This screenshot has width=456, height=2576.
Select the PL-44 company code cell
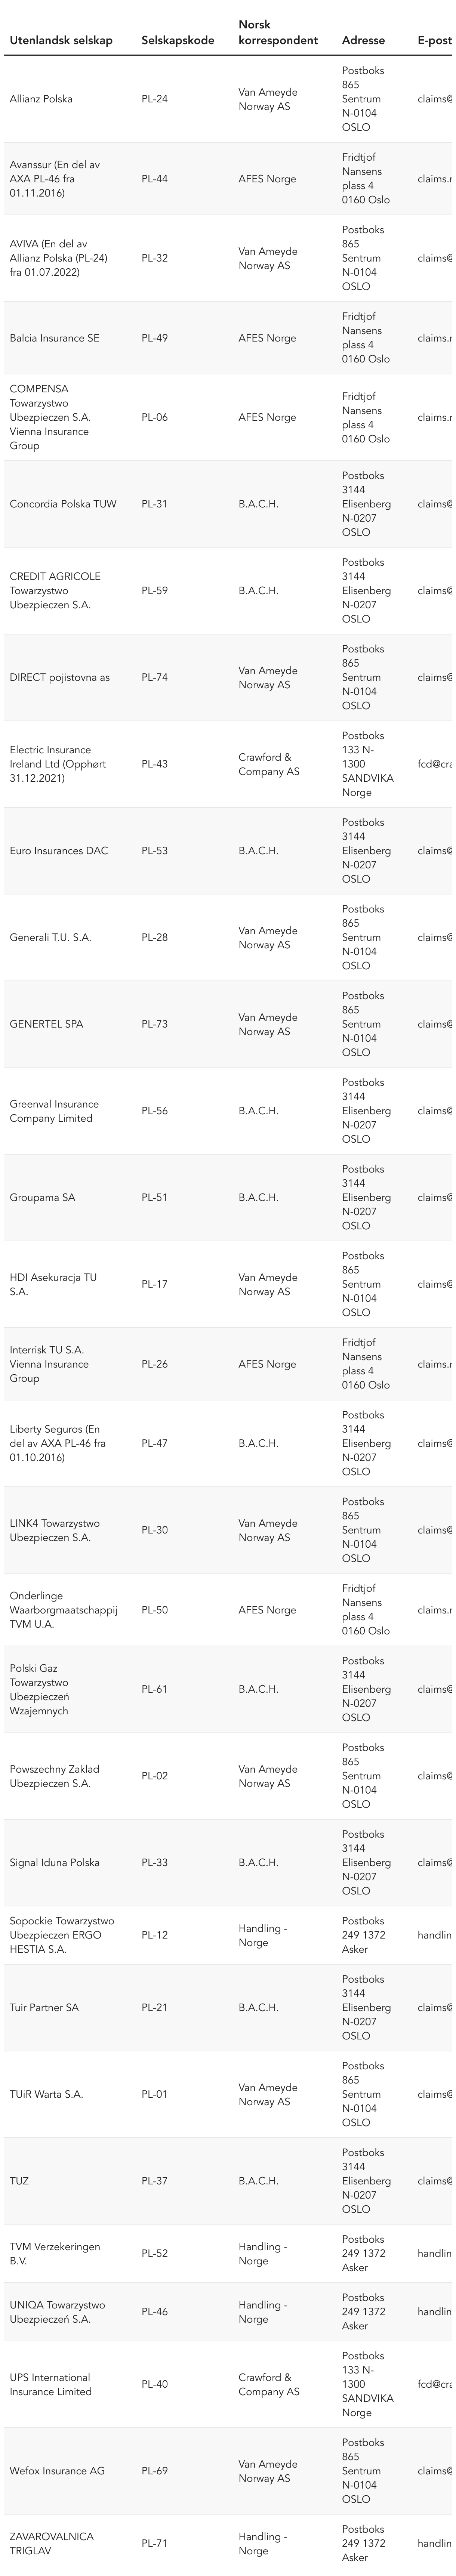pyautogui.click(x=155, y=179)
